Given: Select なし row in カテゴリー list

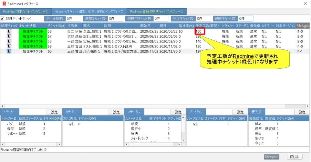Looking at the screenshot, I should coord(93,124).
